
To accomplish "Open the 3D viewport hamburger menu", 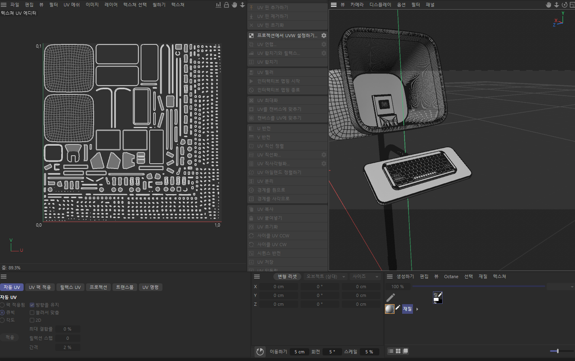I will 334,5.
